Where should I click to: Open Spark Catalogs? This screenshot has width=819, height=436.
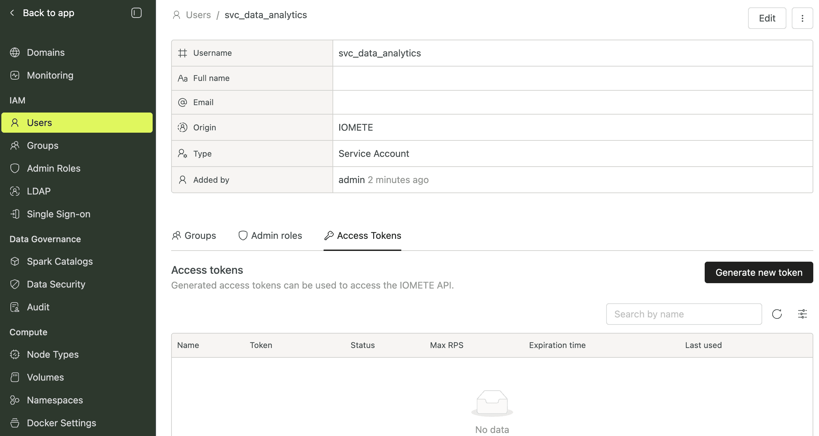pyautogui.click(x=60, y=261)
